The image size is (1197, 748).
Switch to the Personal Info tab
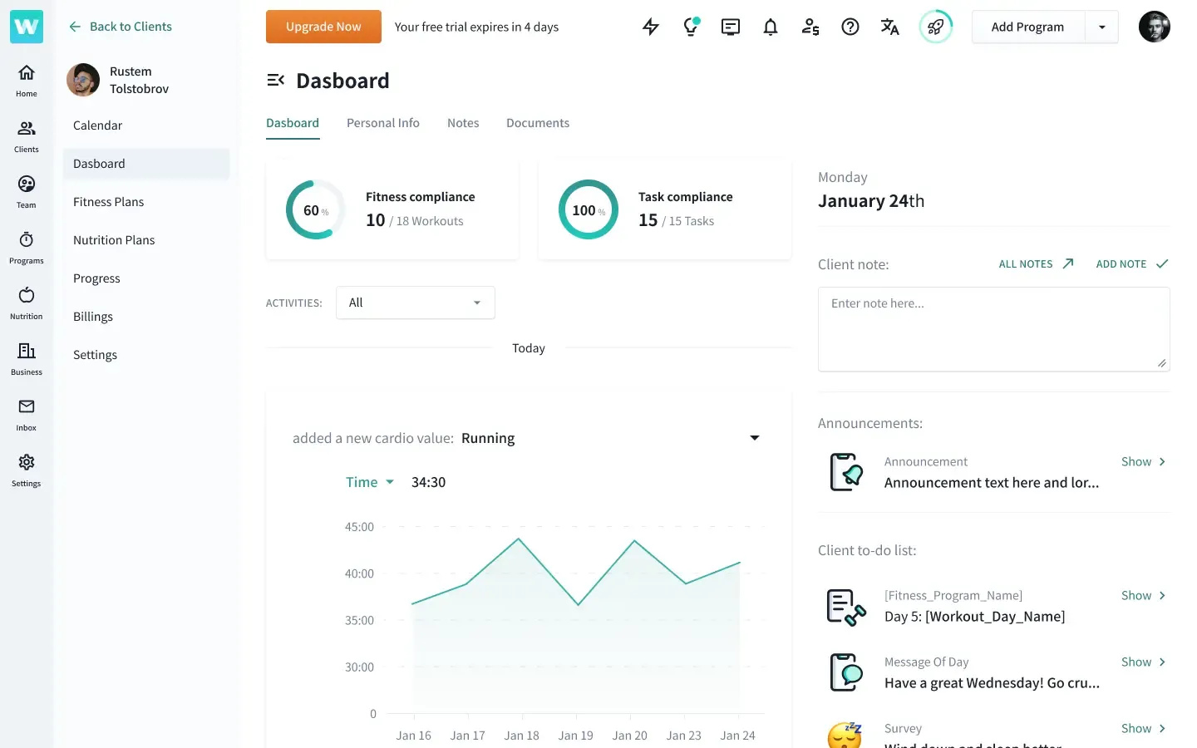click(x=382, y=123)
